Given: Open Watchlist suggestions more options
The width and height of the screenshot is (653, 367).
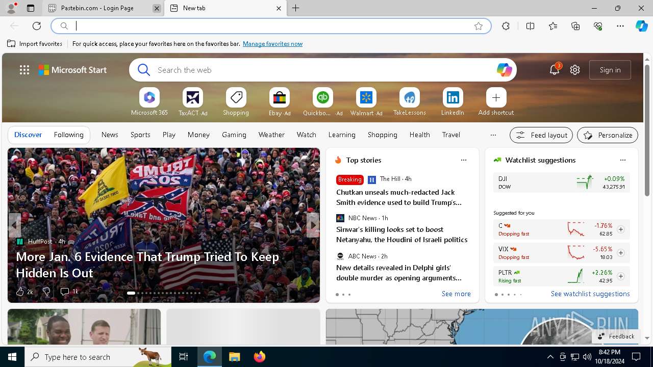Looking at the screenshot, I should (622, 160).
